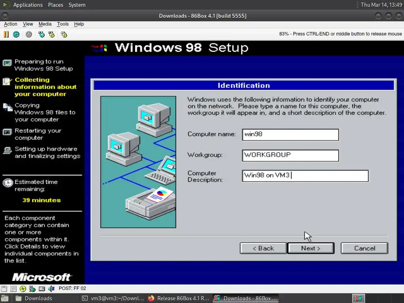Click the Workgroup text field
Image resolution: width=404 pixels, height=303 pixels.
290,155
